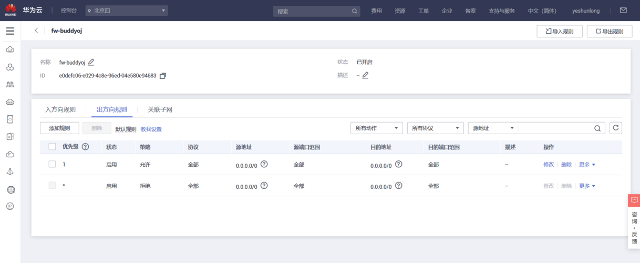Switch to the 关联子网 tab
Image resolution: width=640 pixels, height=263 pixels.
(160, 109)
